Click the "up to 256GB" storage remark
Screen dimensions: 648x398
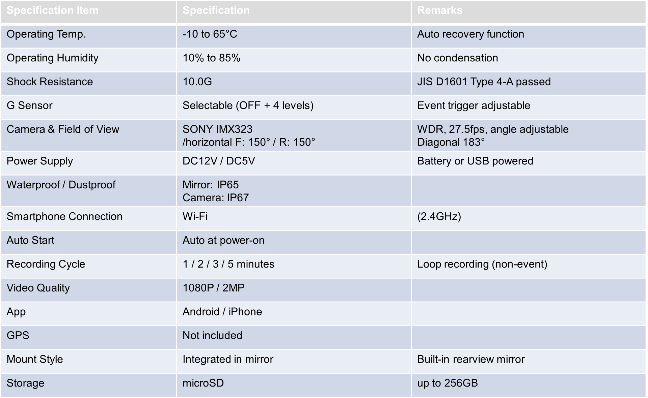tap(447, 383)
